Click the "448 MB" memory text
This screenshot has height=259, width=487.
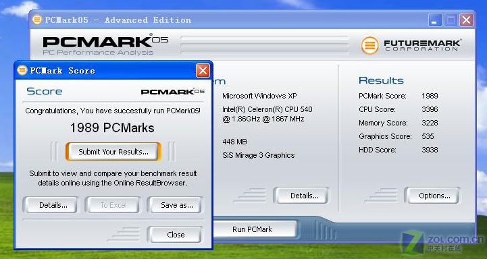pyautogui.click(x=234, y=142)
